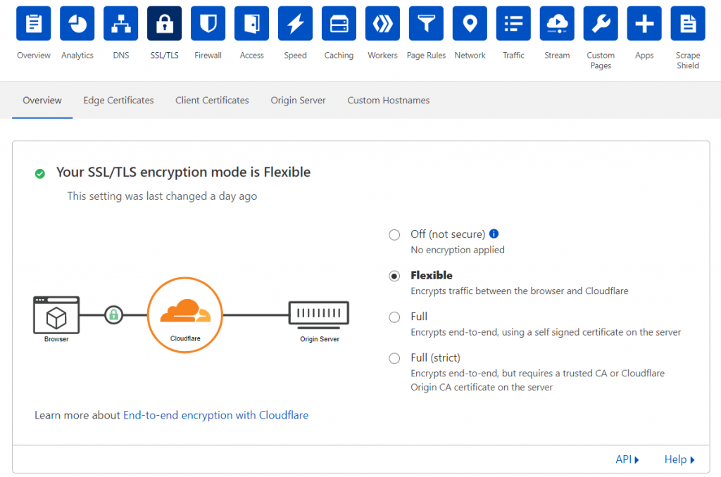Screen dimensions: 721x477
Task: Go to the Custom Hostnames tab
Action: click(x=388, y=101)
